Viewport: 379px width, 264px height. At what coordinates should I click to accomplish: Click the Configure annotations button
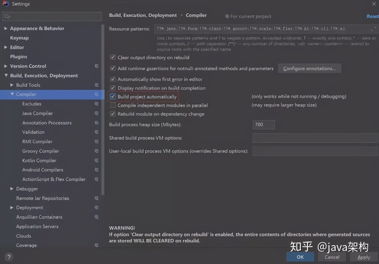point(309,68)
